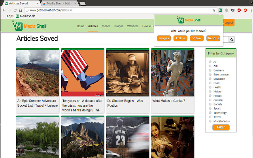Select the Arts category radio
Screen dimensions: 253x158
pos(210,66)
